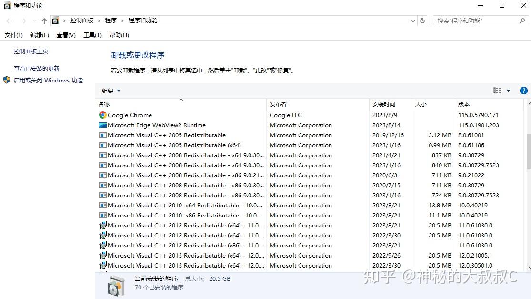Click the 2019/12/16 install date cell
The width and height of the screenshot is (531, 299).
click(x=388, y=135)
